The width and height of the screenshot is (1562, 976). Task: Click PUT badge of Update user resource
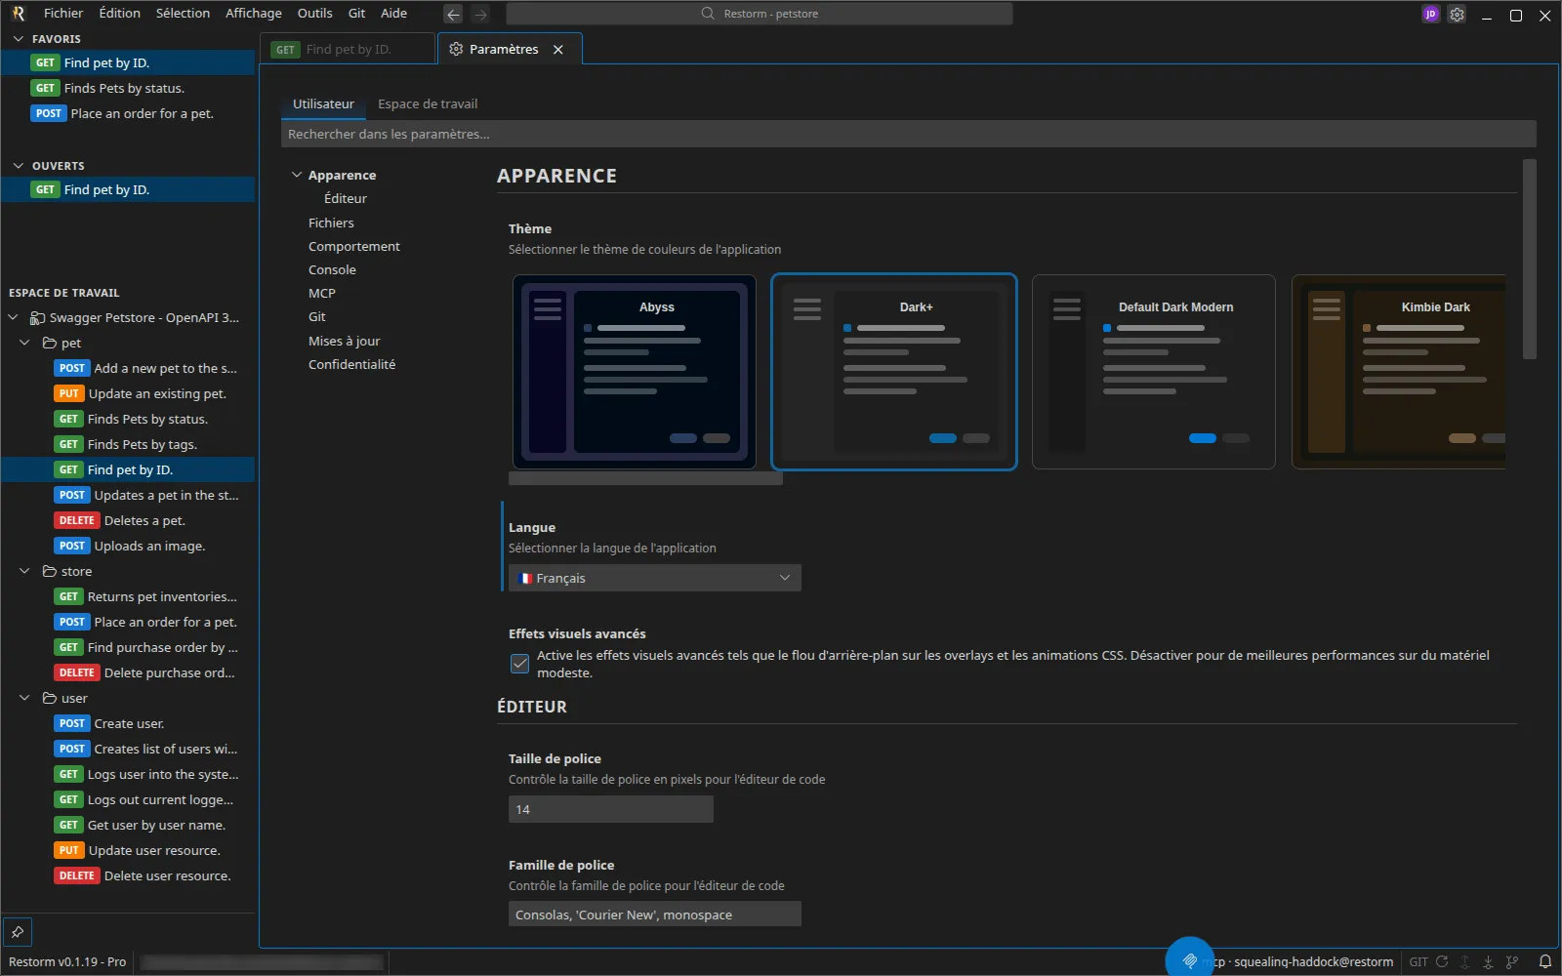[69, 851]
